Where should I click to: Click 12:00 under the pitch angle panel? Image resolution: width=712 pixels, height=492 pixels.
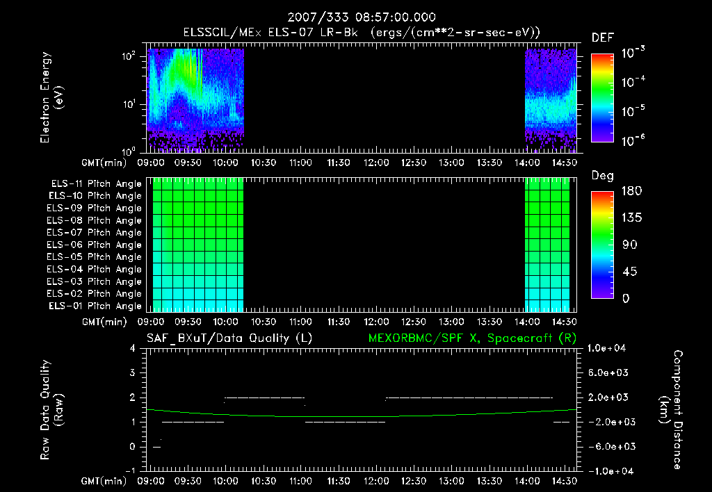tap(376, 322)
